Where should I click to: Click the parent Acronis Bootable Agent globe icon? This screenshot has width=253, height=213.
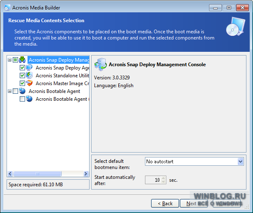[x=22, y=91]
